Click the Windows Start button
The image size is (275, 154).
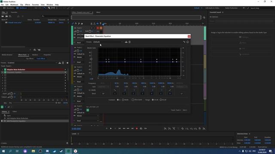coord(3,151)
